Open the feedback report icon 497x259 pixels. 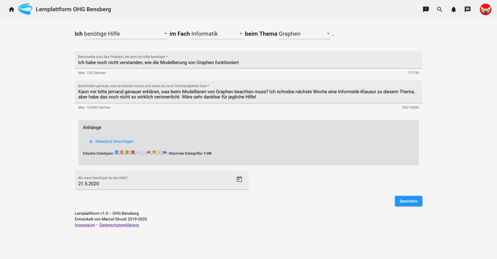coord(426,9)
